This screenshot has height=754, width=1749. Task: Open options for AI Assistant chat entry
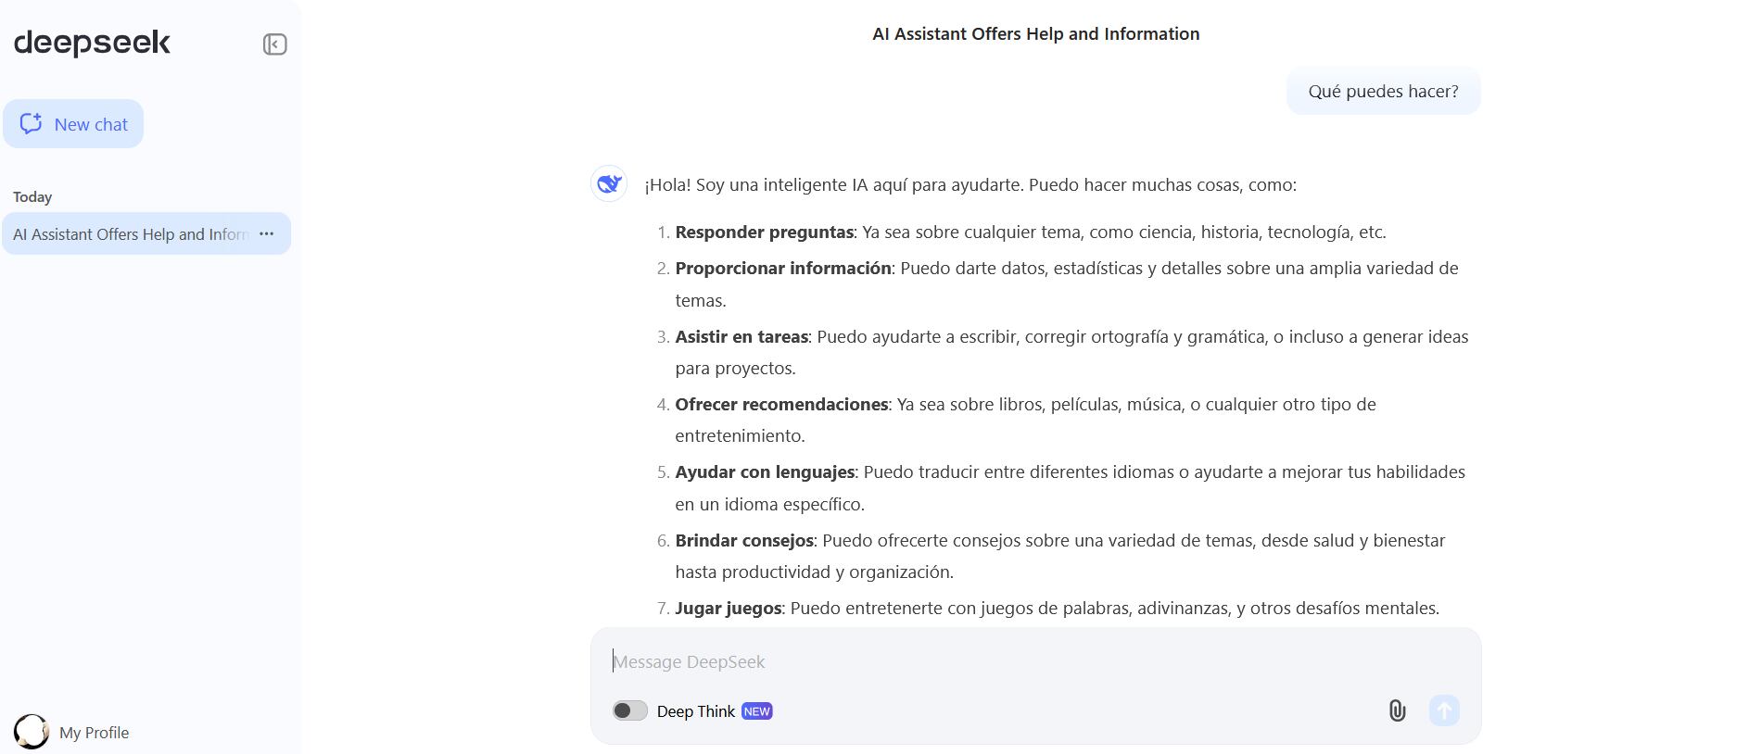pos(267,234)
